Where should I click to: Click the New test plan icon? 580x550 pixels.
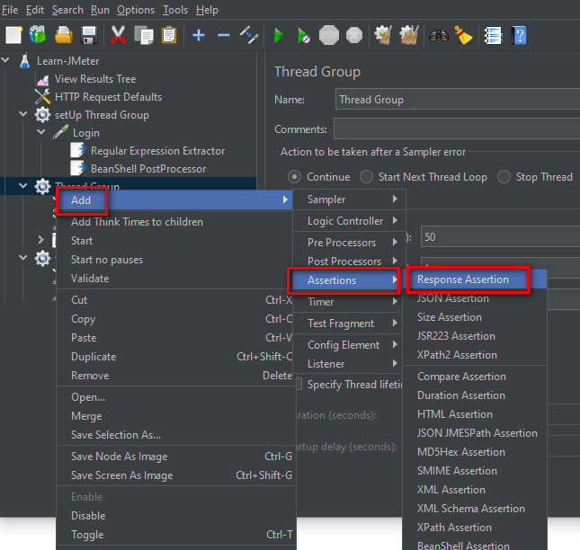(13, 35)
